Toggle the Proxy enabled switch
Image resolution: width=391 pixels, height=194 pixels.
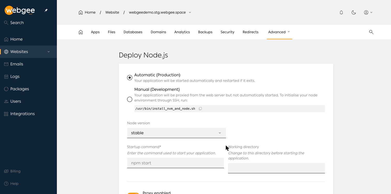tap(133, 193)
